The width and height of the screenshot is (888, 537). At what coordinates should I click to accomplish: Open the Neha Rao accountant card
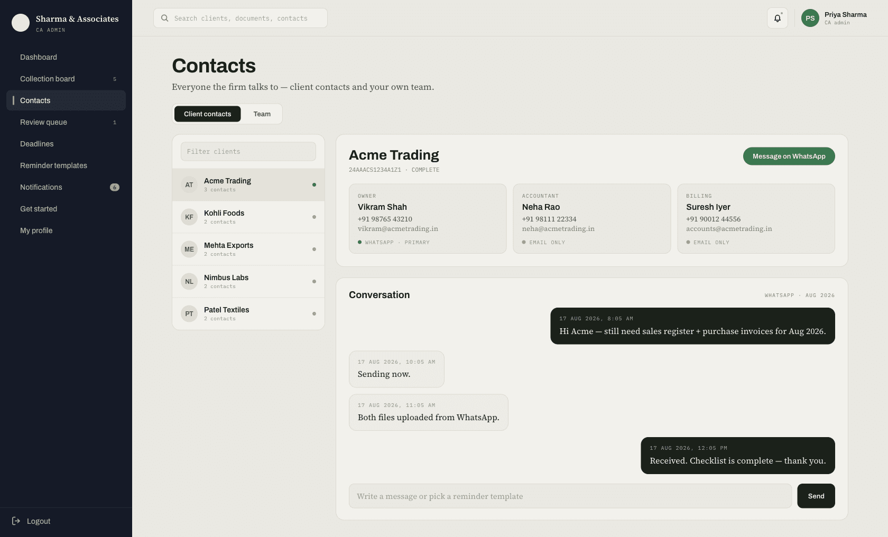592,219
